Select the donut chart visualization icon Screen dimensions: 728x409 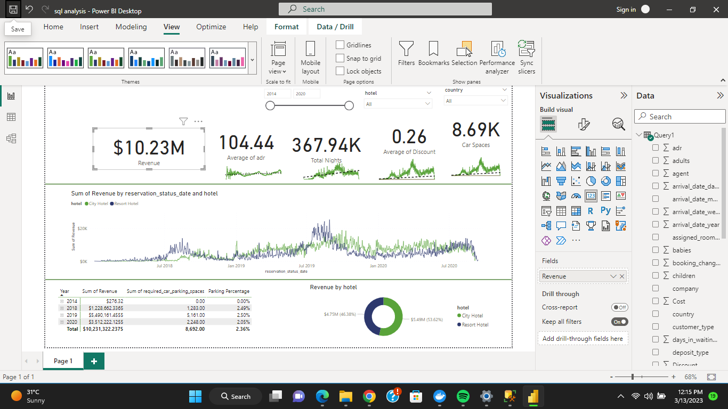tap(605, 181)
